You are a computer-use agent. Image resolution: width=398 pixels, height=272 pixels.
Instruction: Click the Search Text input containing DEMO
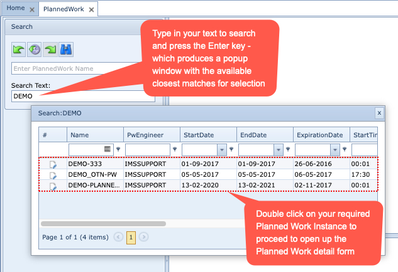82,96
